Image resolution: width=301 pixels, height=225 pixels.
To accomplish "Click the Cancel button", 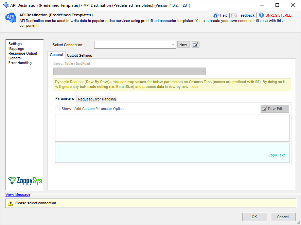I will tap(283, 217).
